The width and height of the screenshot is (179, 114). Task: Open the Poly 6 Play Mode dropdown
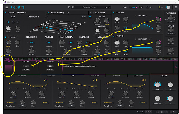(x=149, y=112)
